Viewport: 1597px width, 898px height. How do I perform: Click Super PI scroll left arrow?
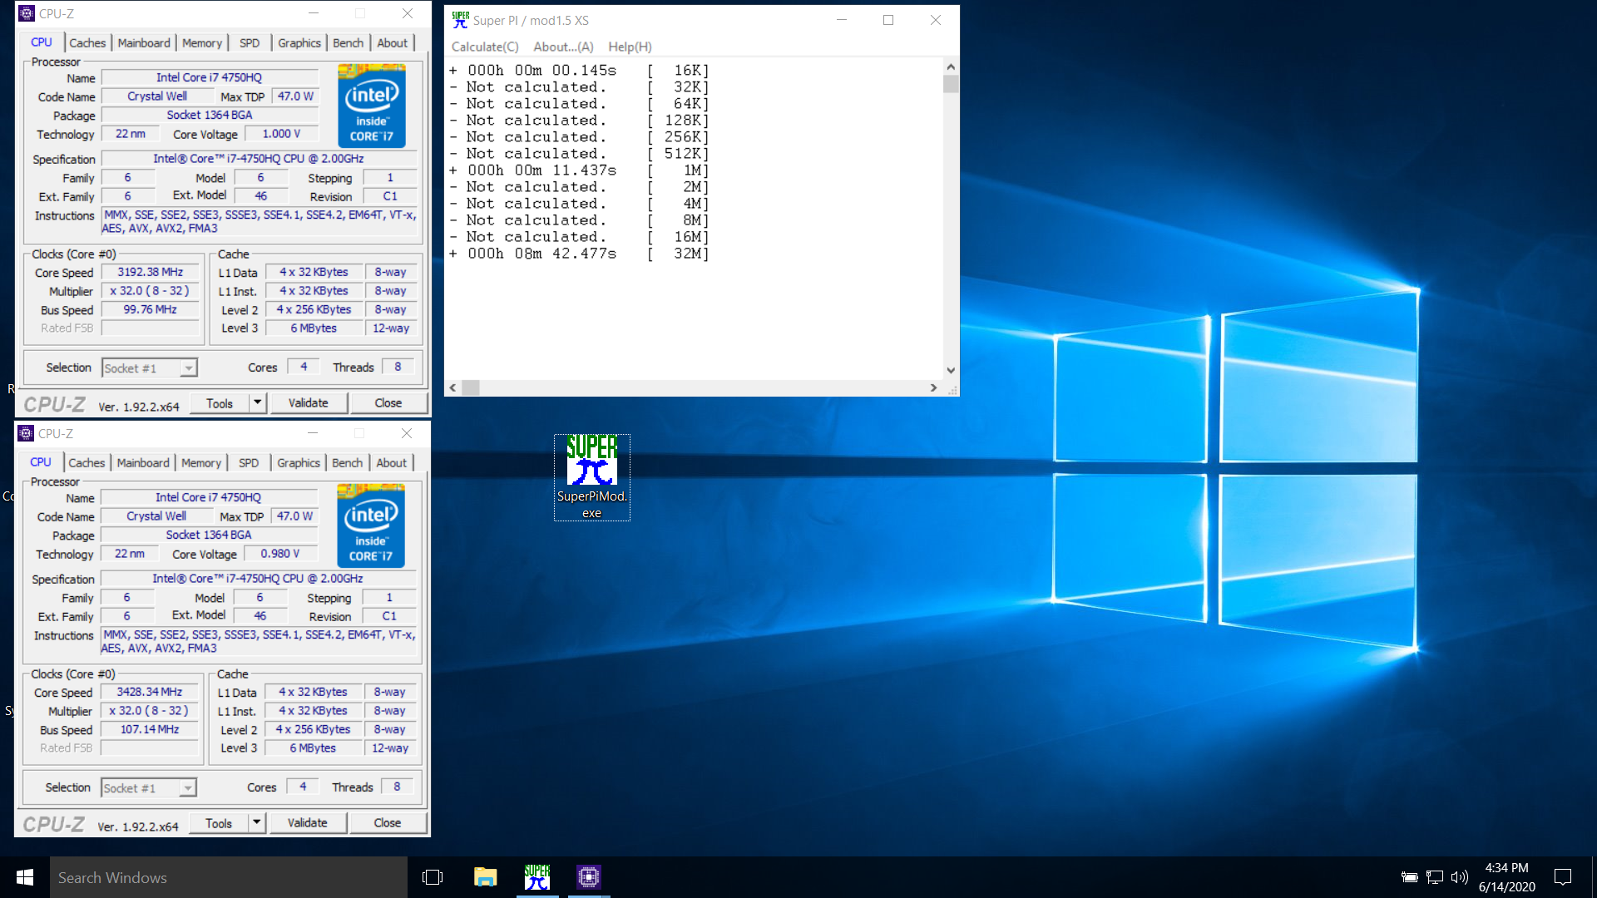click(452, 387)
